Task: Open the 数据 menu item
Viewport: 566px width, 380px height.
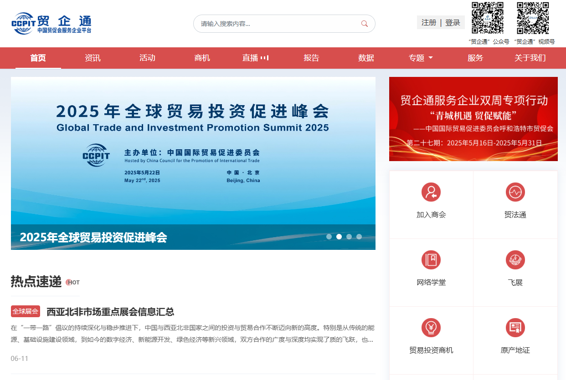Action: pos(366,58)
